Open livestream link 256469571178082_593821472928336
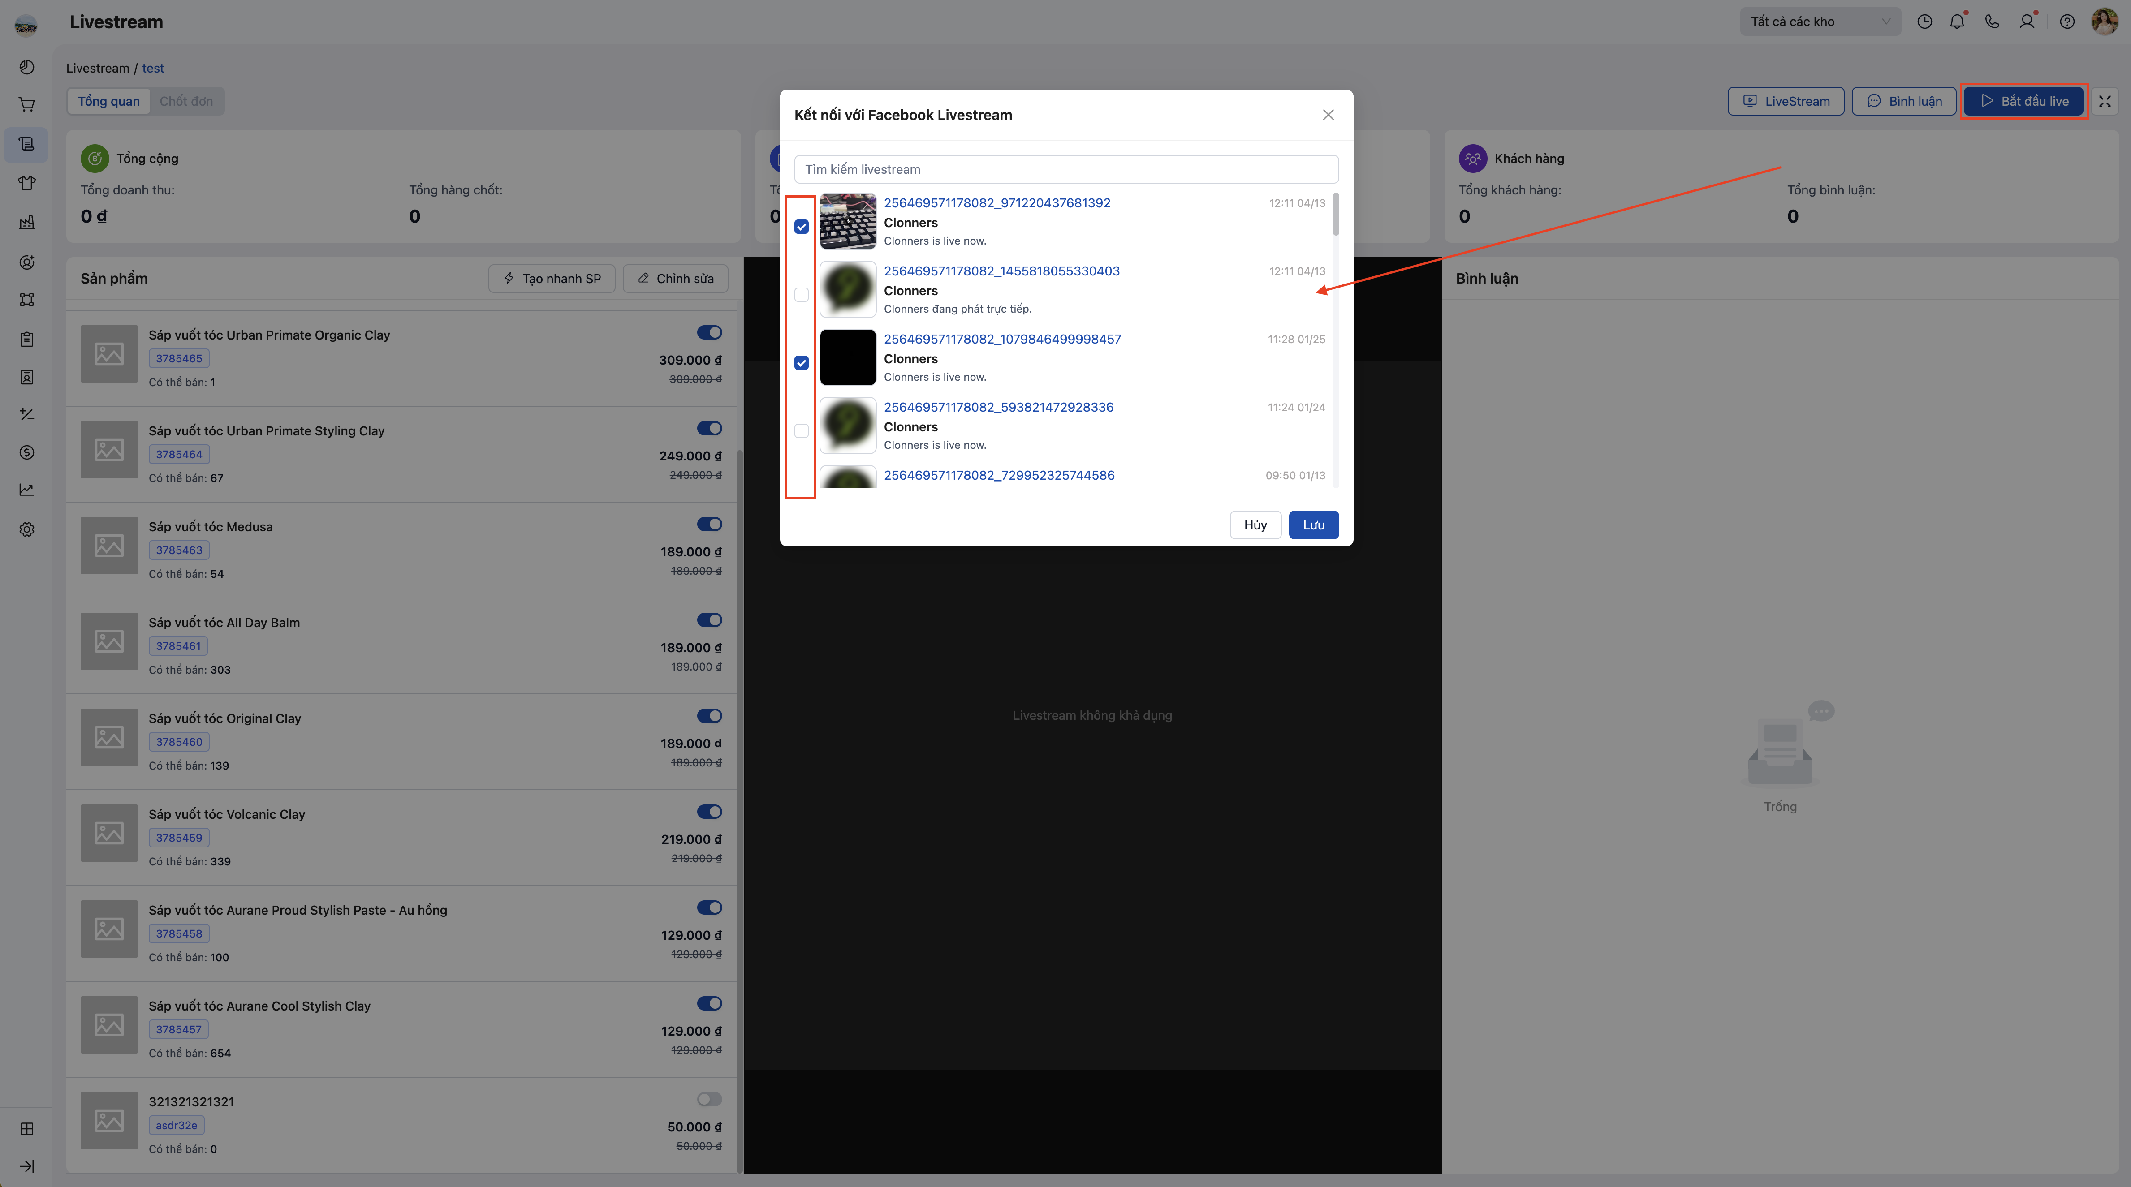The image size is (2131, 1187). point(998,407)
